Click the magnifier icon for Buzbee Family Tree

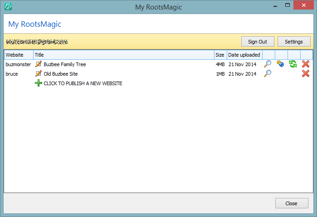(268, 64)
